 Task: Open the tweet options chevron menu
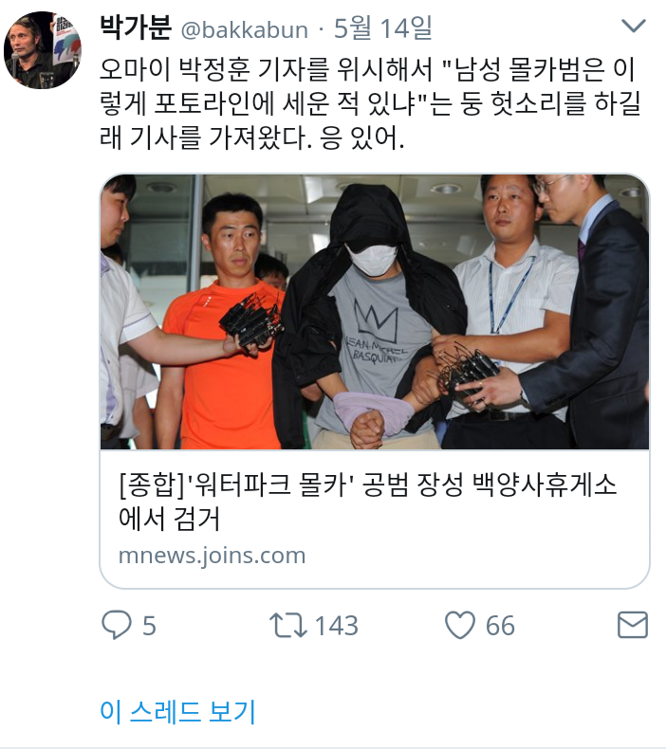634,26
